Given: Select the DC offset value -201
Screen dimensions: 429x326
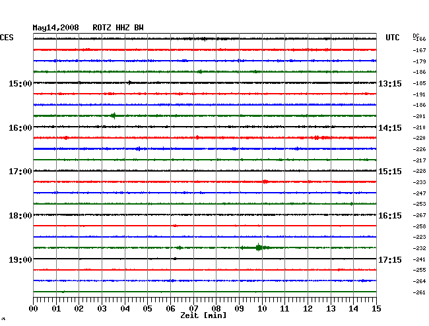Looking at the screenshot, I should [x=419, y=117].
